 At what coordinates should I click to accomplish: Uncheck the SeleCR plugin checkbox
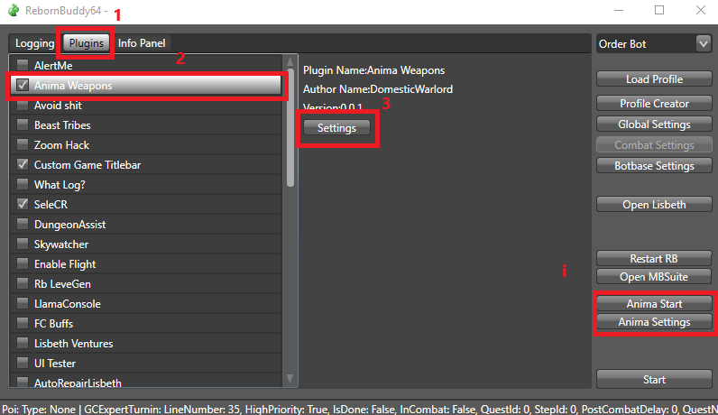[x=22, y=204]
